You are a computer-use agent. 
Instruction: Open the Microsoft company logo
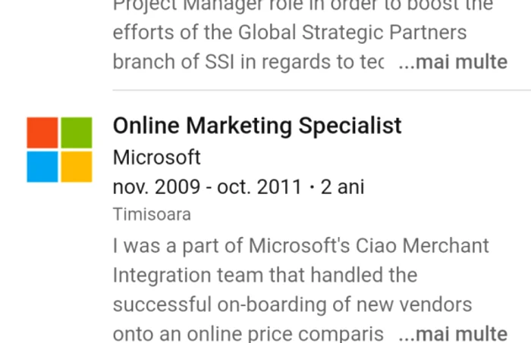click(59, 149)
